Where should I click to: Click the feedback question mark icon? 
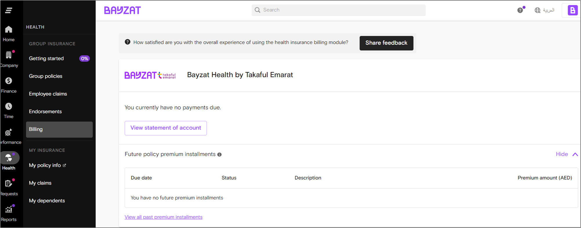click(x=128, y=42)
